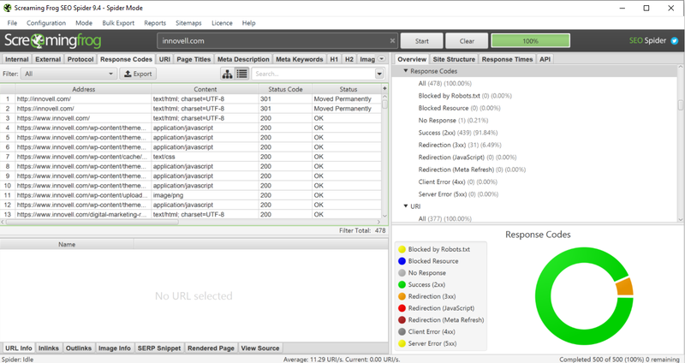Open the View Source bottom tab
The height and width of the screenshot is (363, 685).
coord(260,348)
